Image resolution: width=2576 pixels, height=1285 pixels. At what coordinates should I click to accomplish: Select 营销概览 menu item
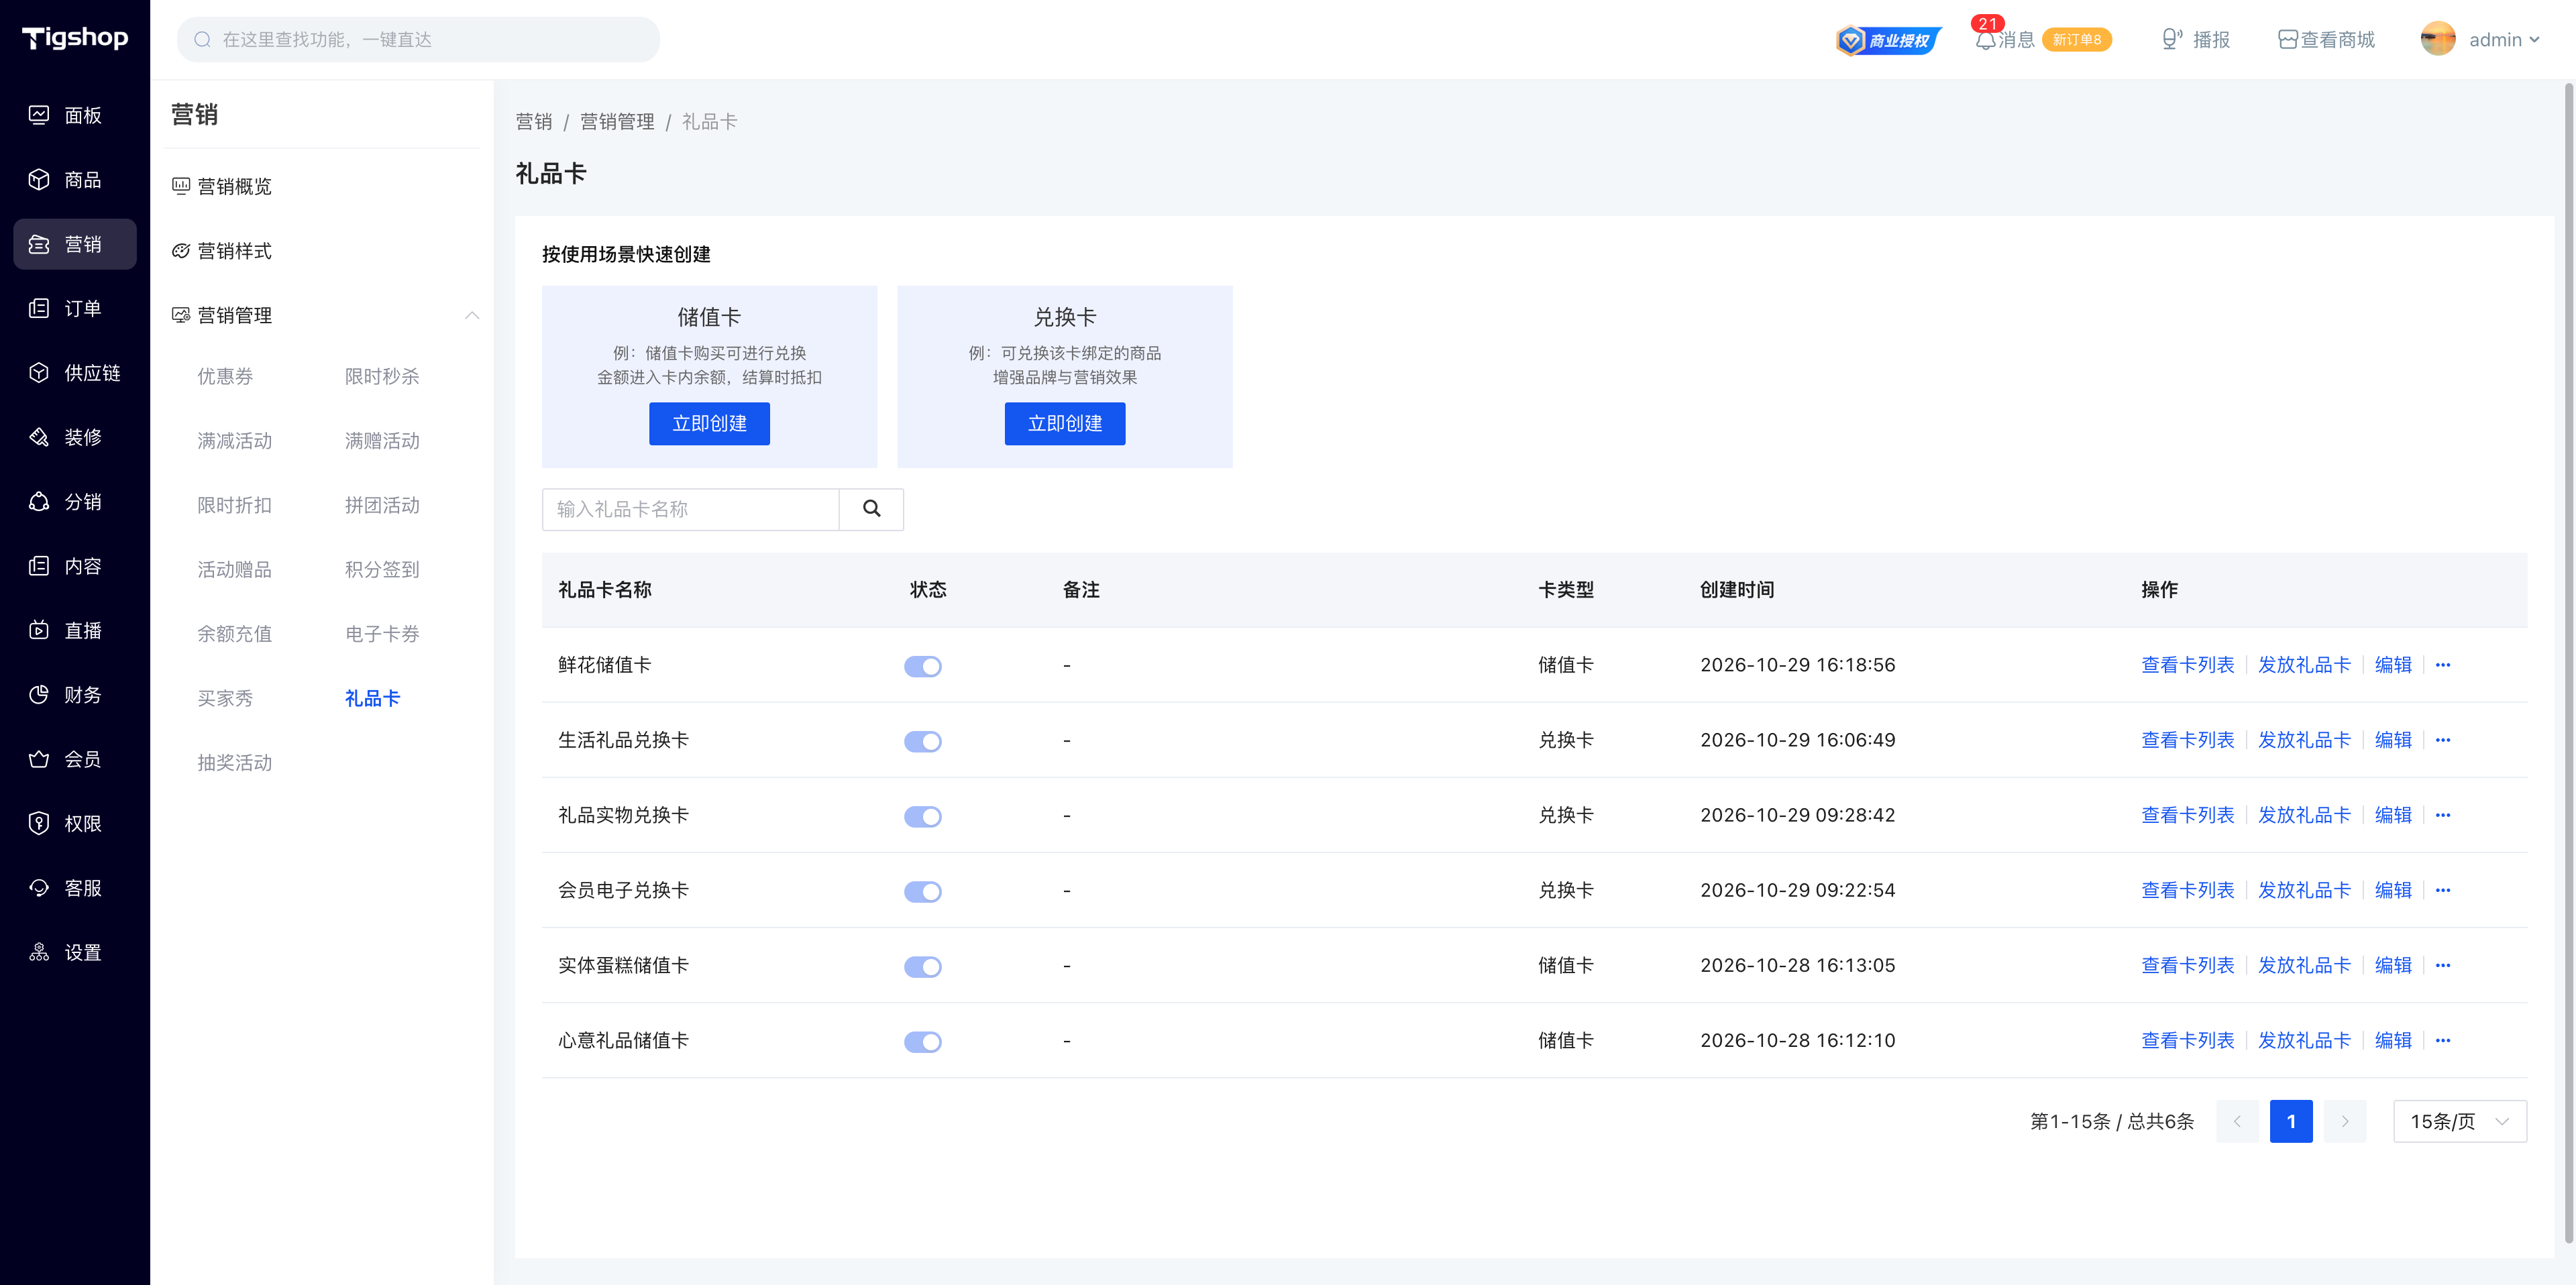(234, 186)
